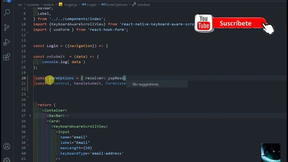Expand the folded NavBar block at line 27
The image size is (288, 162).
(x=30, y=116)
